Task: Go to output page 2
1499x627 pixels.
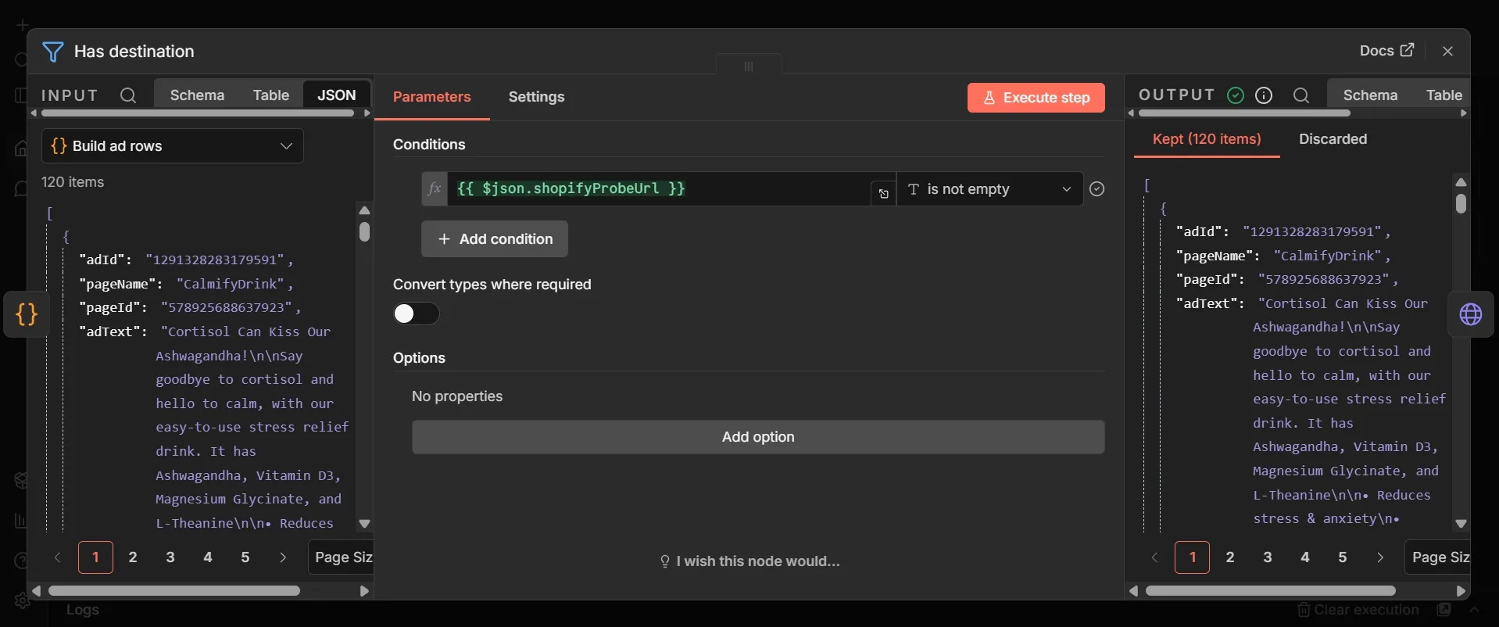Action: click(1230, 557)
